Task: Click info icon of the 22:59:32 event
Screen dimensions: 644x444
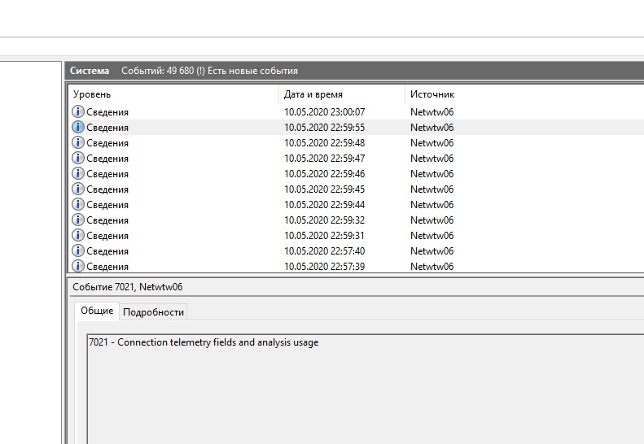Action: pos(77,220)
